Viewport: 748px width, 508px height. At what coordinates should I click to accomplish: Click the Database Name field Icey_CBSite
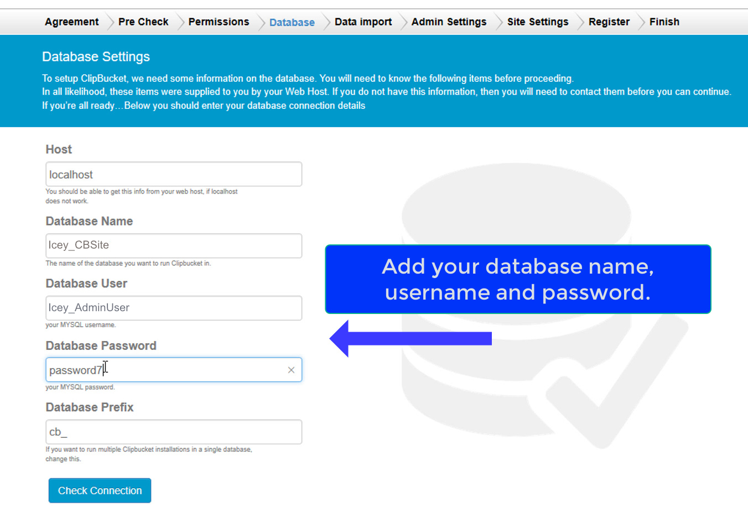[x=174, y=245]
